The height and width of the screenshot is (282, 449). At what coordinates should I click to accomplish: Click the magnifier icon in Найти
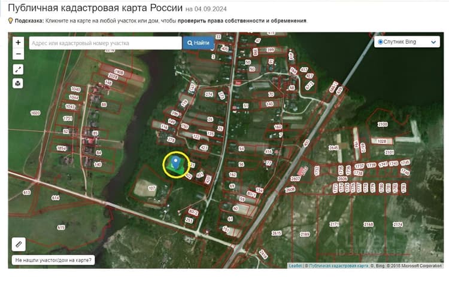[190, 43]
